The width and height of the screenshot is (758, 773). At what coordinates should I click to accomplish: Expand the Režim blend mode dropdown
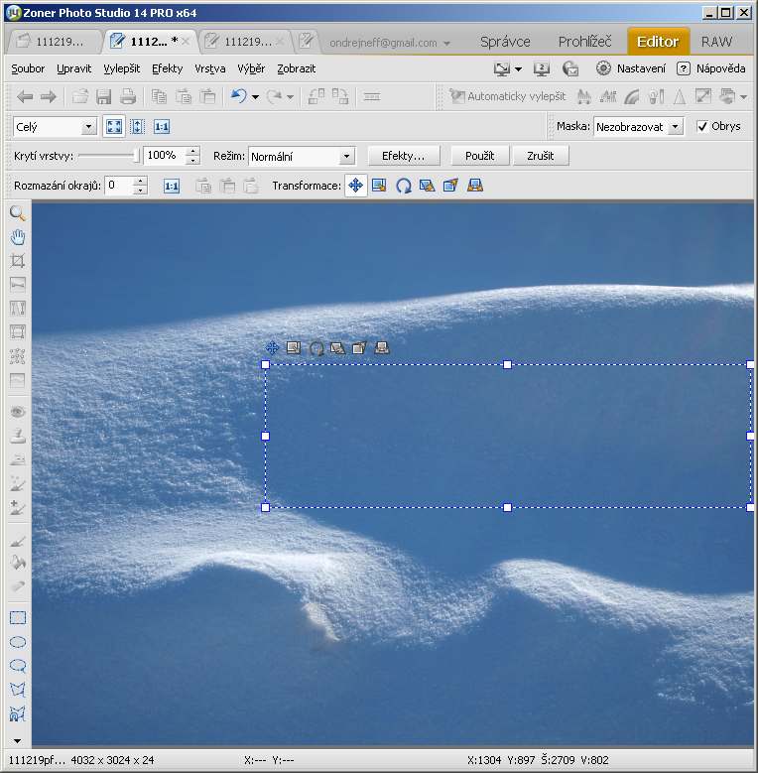tap(302, 157)
